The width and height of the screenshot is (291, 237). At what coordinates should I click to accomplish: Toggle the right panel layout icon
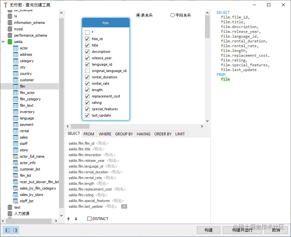click(15, 230)
